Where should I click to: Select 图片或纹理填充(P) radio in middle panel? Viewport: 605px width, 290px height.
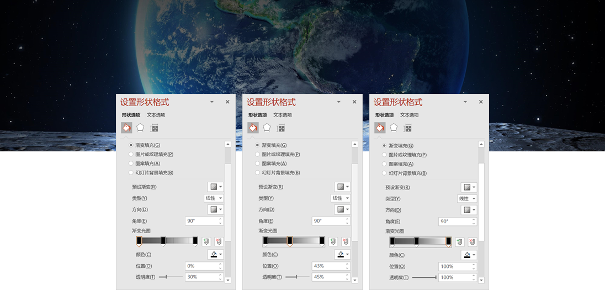point(258,154)
